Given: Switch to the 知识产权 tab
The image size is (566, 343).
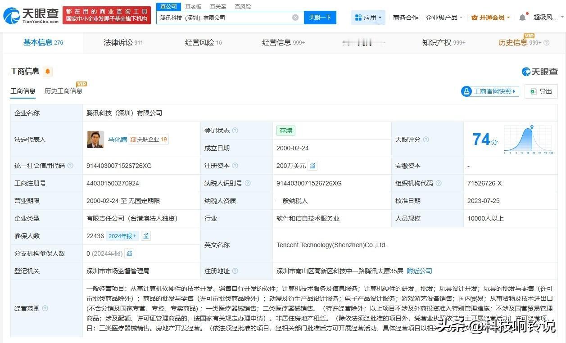Looking at the screenshot, I should click(x=444, y=43).
